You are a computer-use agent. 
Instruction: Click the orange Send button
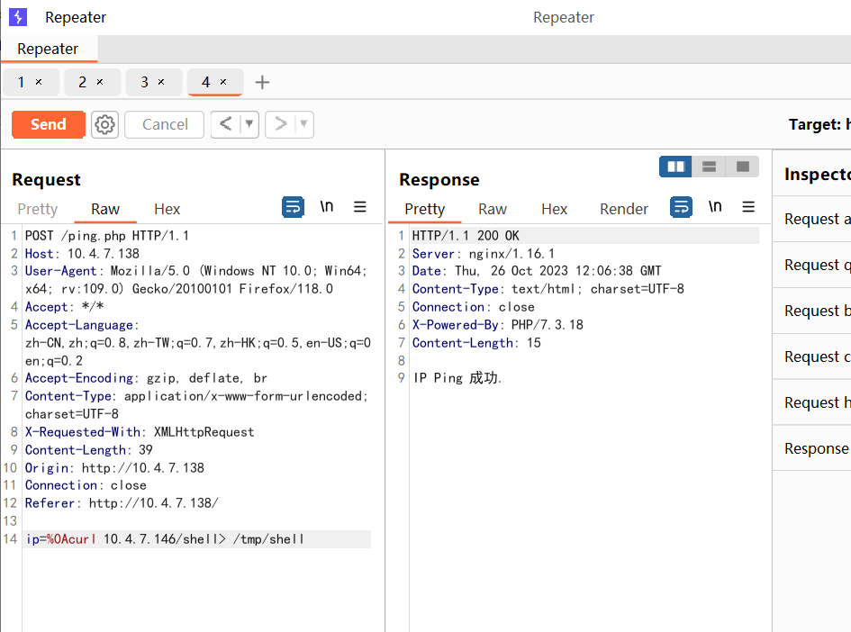(x=49, y=125)
